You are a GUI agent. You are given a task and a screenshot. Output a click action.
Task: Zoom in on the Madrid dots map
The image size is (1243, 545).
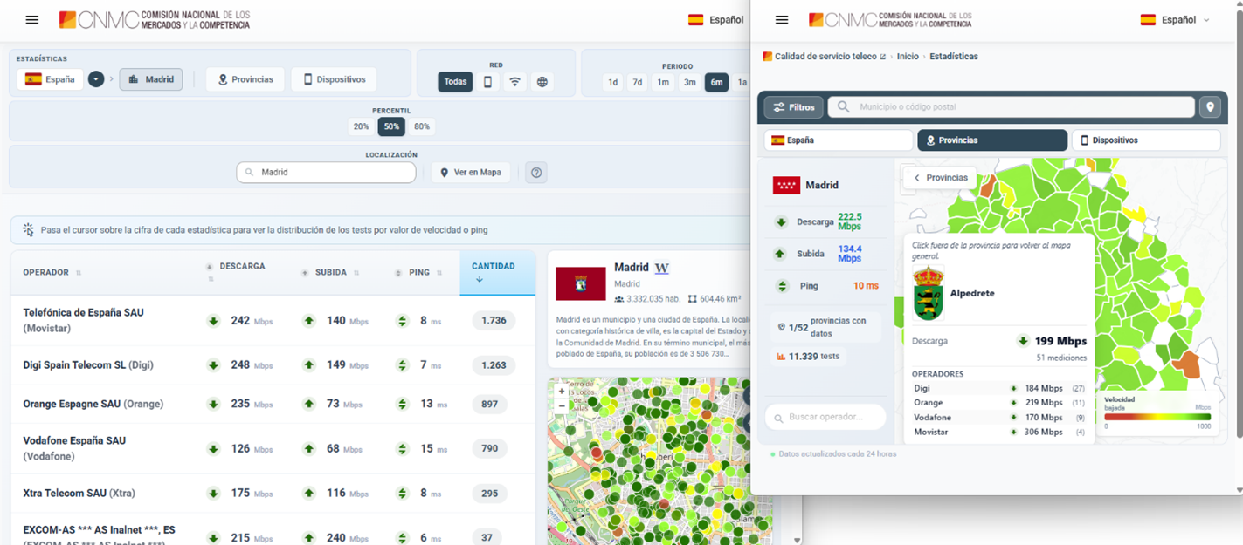(x=562, y=392)
